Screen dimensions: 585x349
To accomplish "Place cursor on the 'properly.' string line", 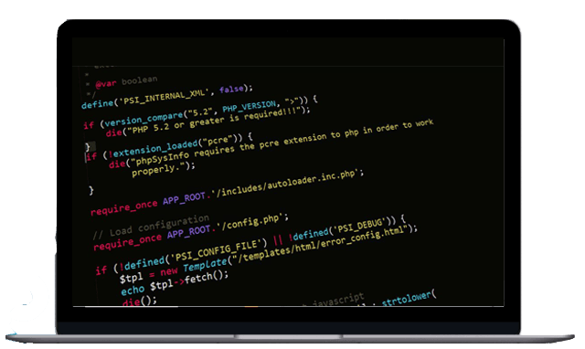I will click(x=163, y=169).
